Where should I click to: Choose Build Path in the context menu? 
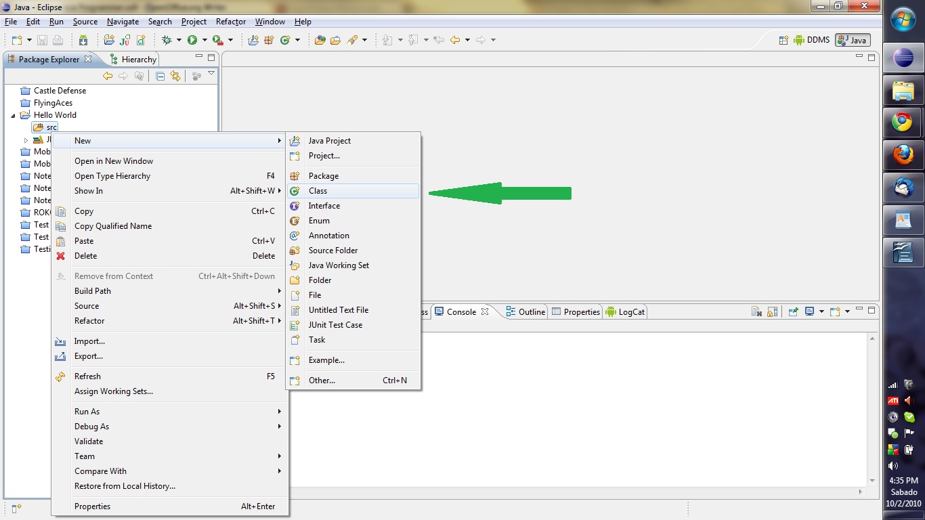click(170, 291)
